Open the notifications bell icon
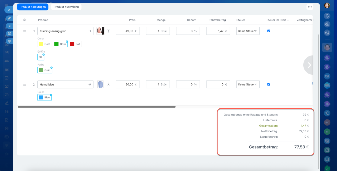Image resolution: width=337 pixels, height=171 pixels. 327,16
